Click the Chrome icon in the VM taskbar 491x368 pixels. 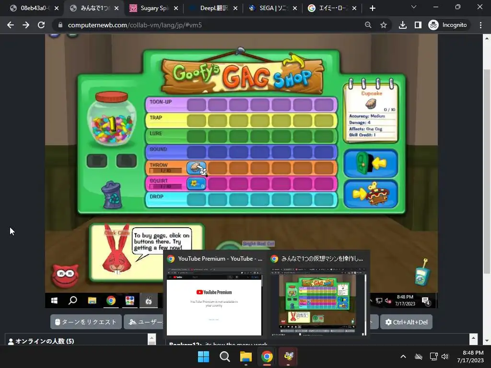(x=111, y=301)
